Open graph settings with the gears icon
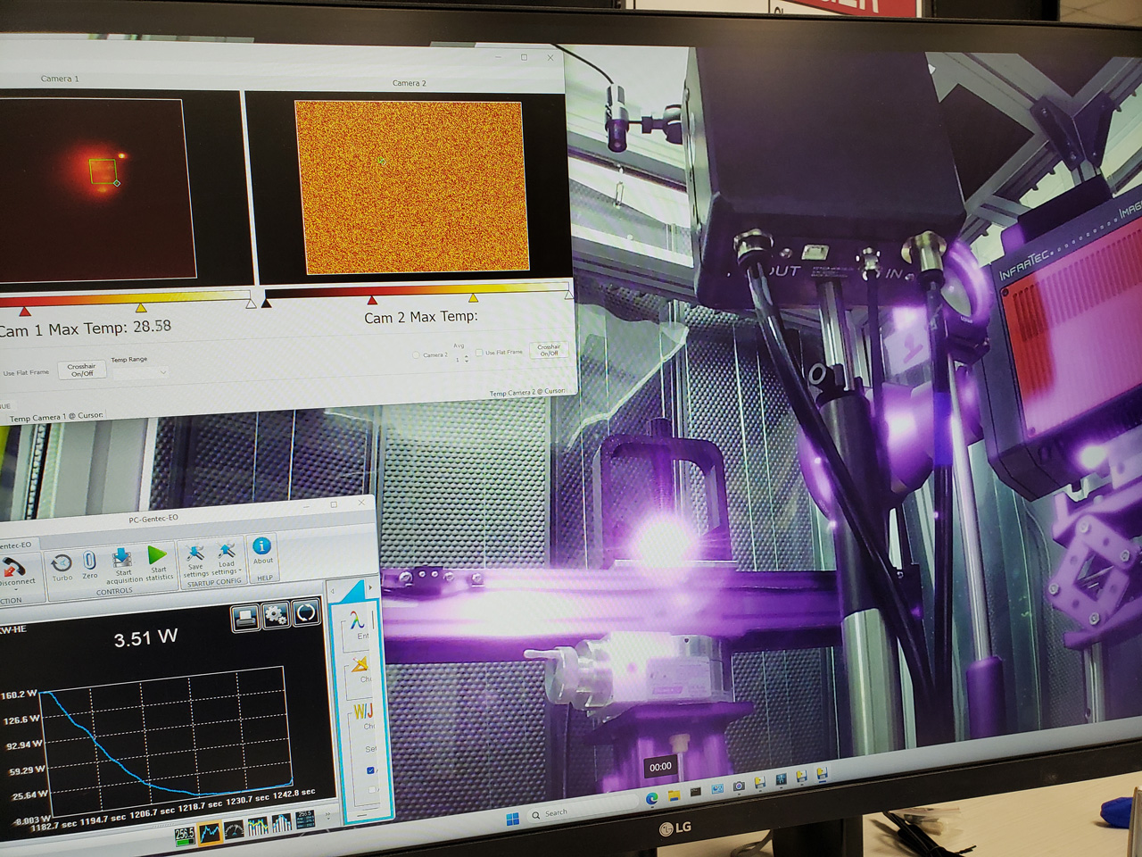This screenshot has width=1142, height=857. click(276, 615)
